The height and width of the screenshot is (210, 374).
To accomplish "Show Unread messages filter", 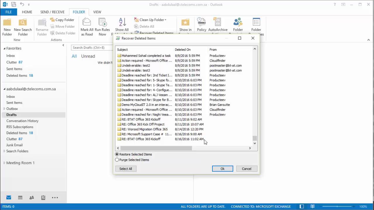I will (x=88, y=56).
